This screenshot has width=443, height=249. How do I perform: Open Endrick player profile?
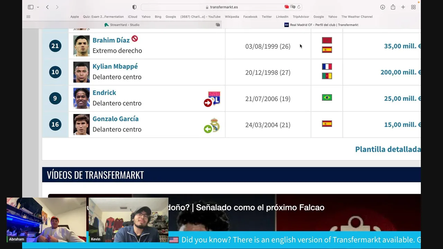click(x=104, y=93)
